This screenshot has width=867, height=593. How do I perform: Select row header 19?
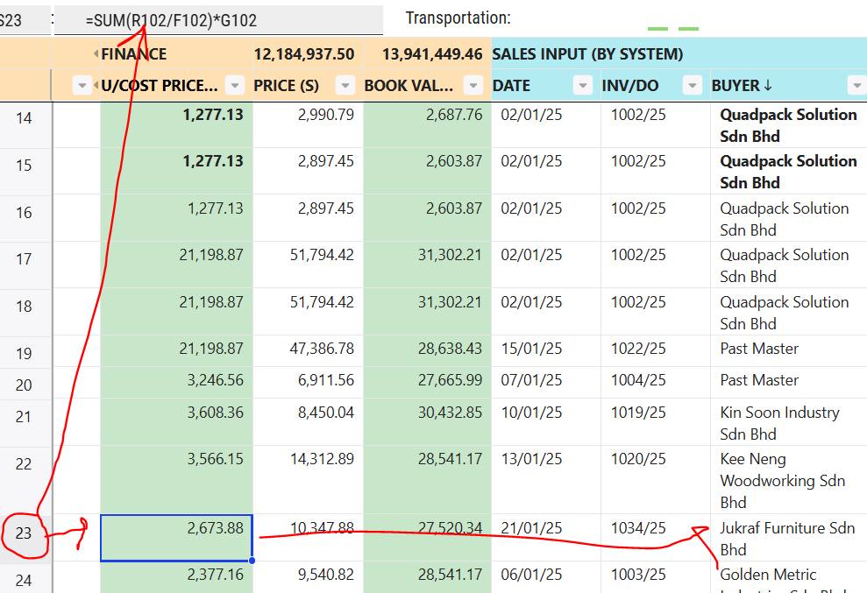coord(24,351)
